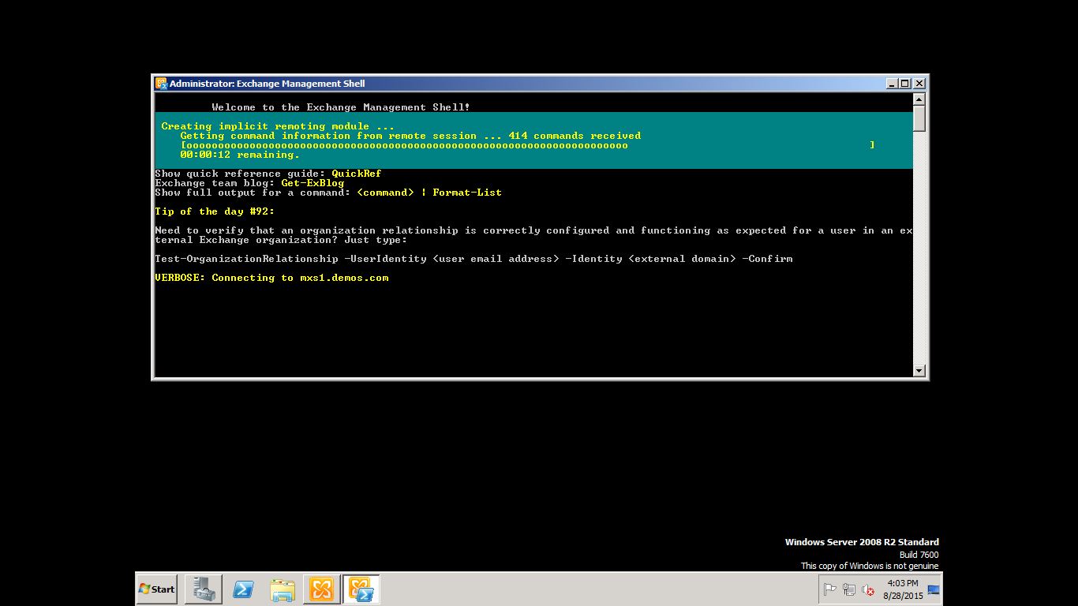1078x606 pixels.
Task: Click the 'Get-ExBlog' command text
Action: (x=313, y=183)
